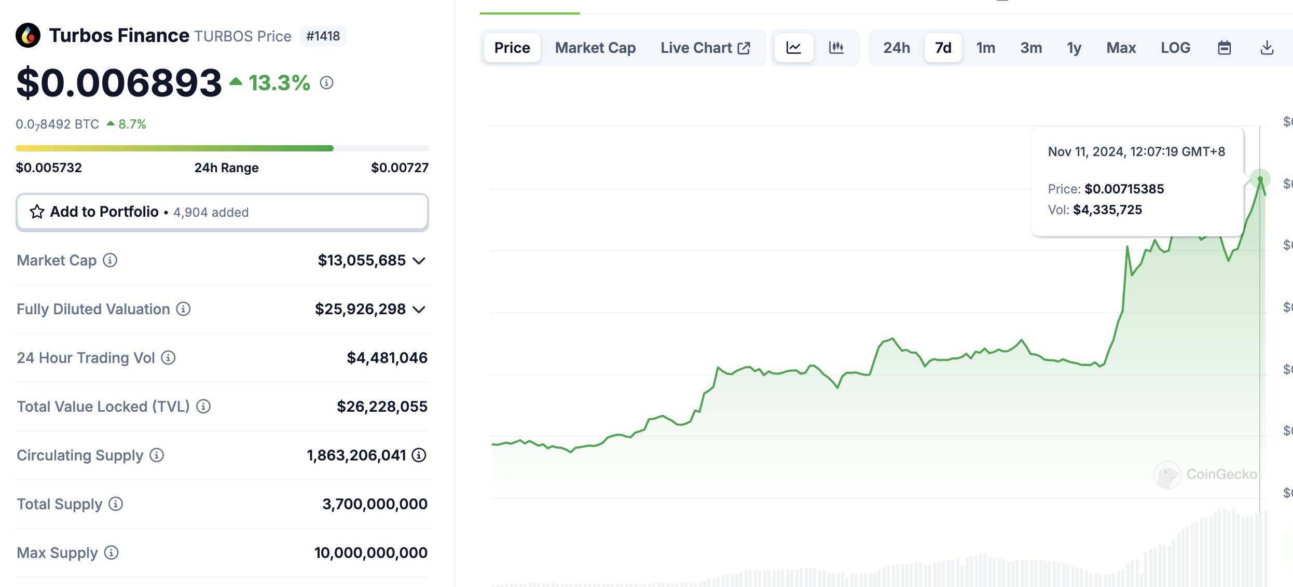Click the 24h Range label
This screenshot has height=587, width=1293.
pyautogui.click(x=226, y=167)
